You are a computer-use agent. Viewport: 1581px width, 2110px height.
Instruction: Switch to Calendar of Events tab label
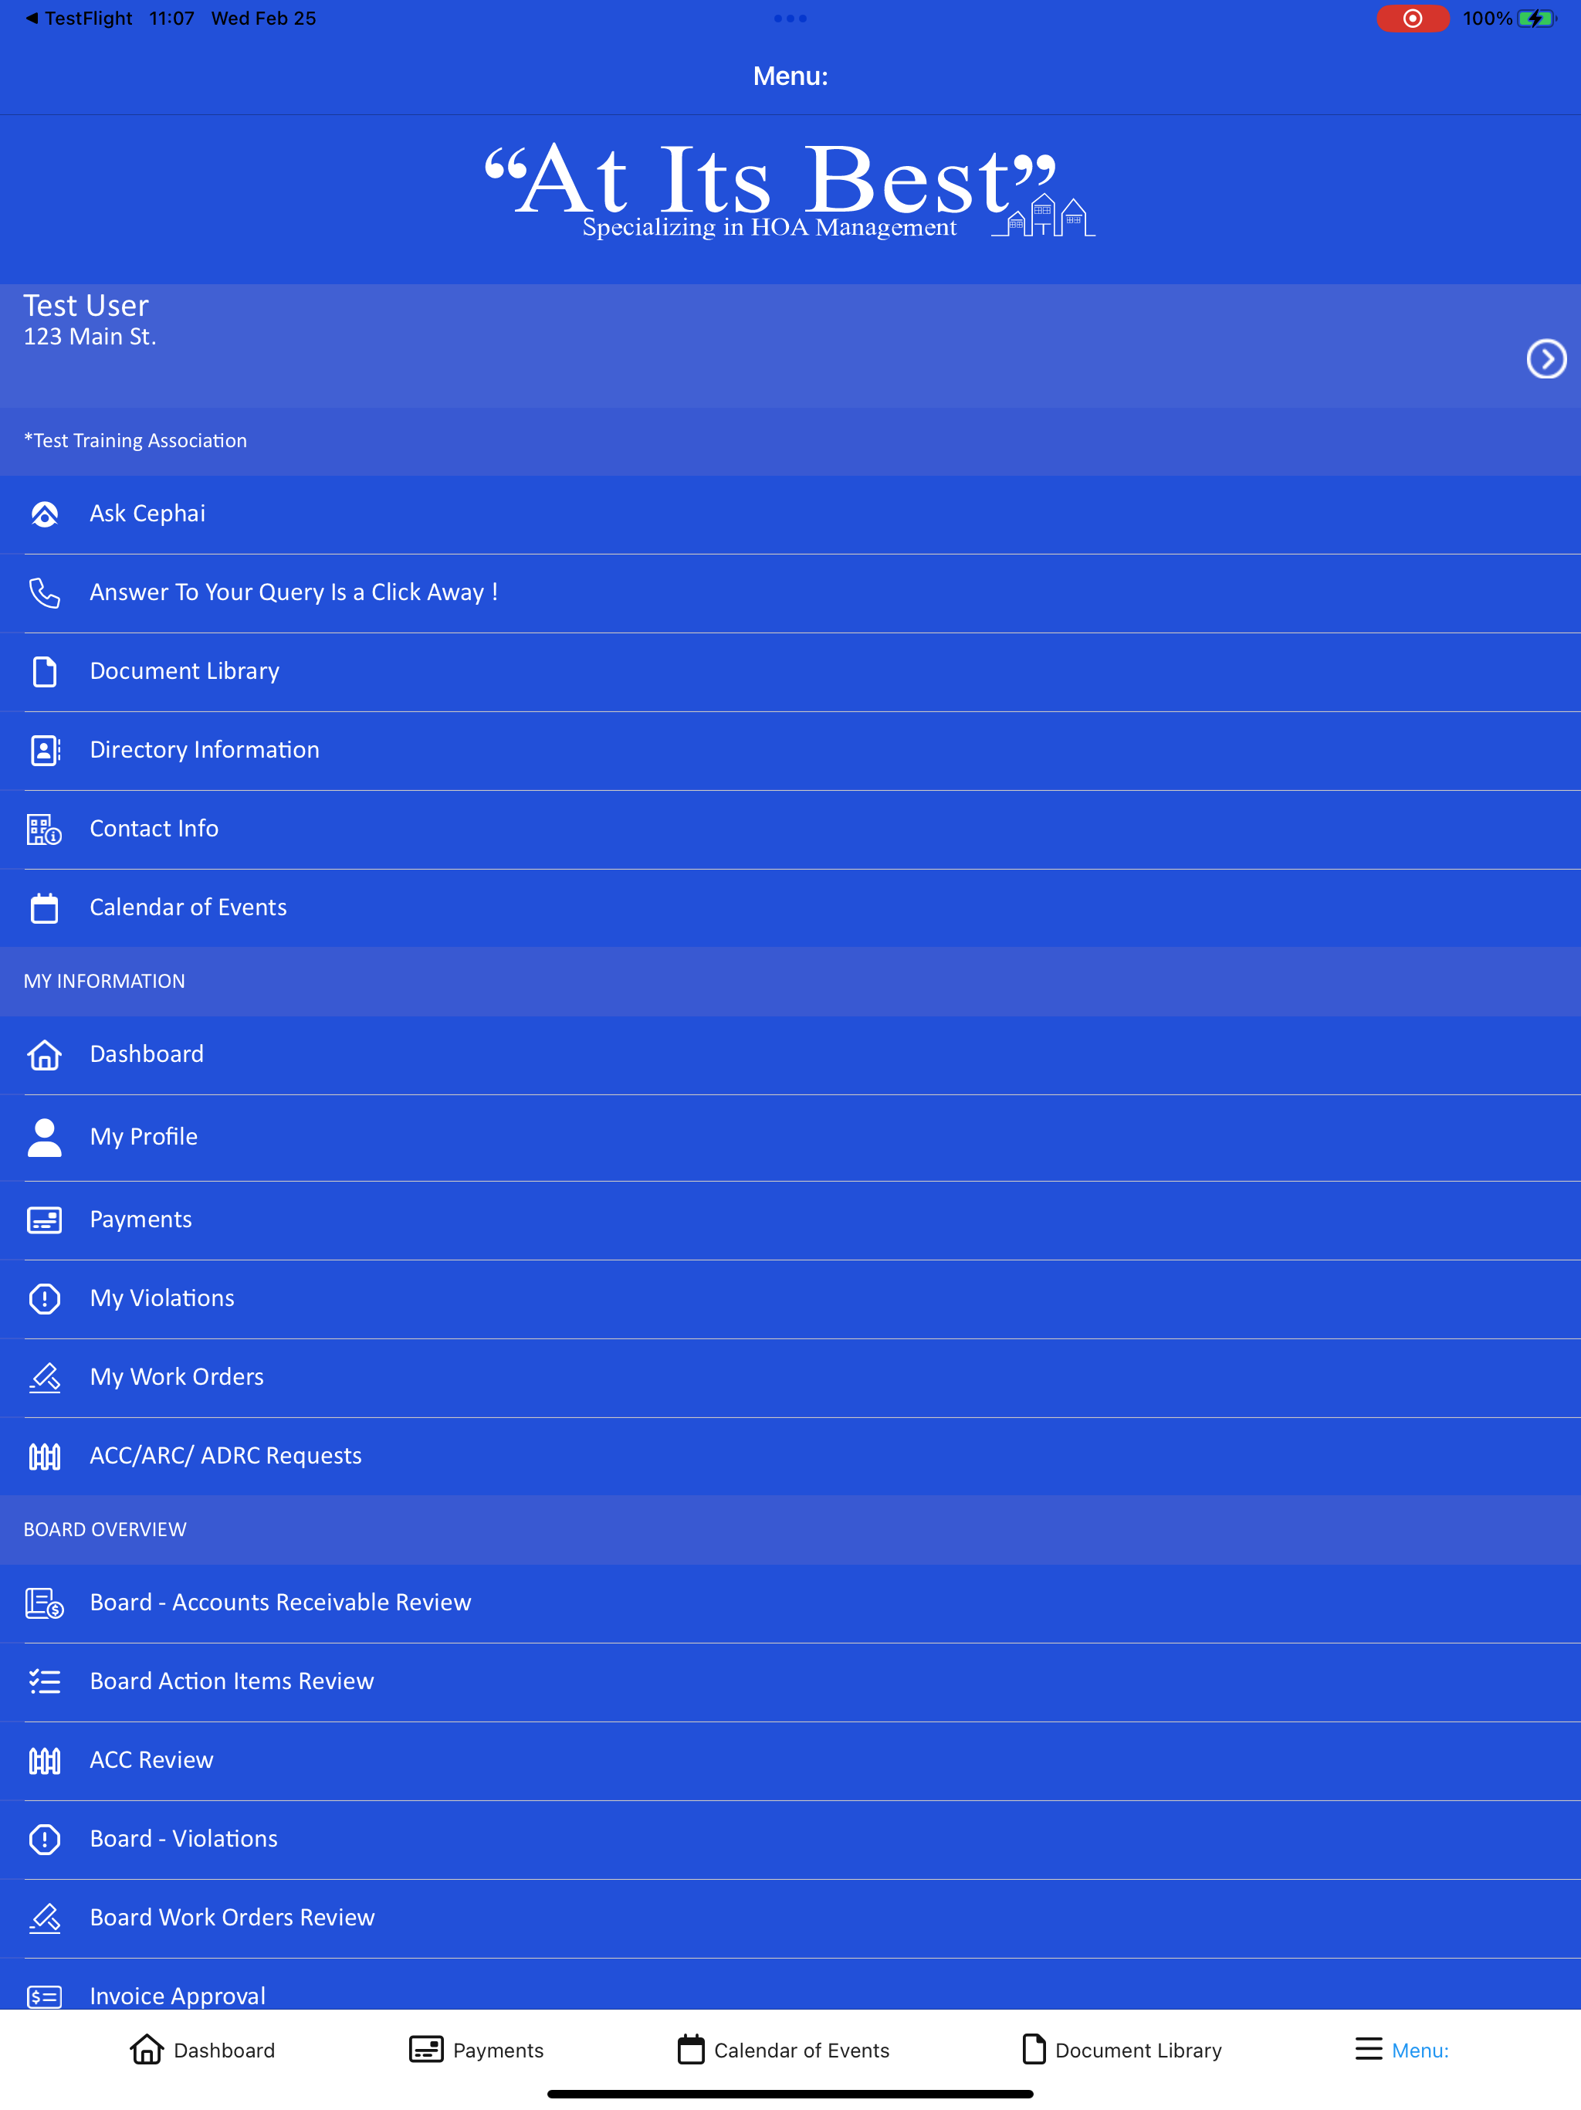(801, 2050)
